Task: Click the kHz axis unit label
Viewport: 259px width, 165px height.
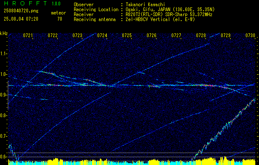Action: [4, 33]
